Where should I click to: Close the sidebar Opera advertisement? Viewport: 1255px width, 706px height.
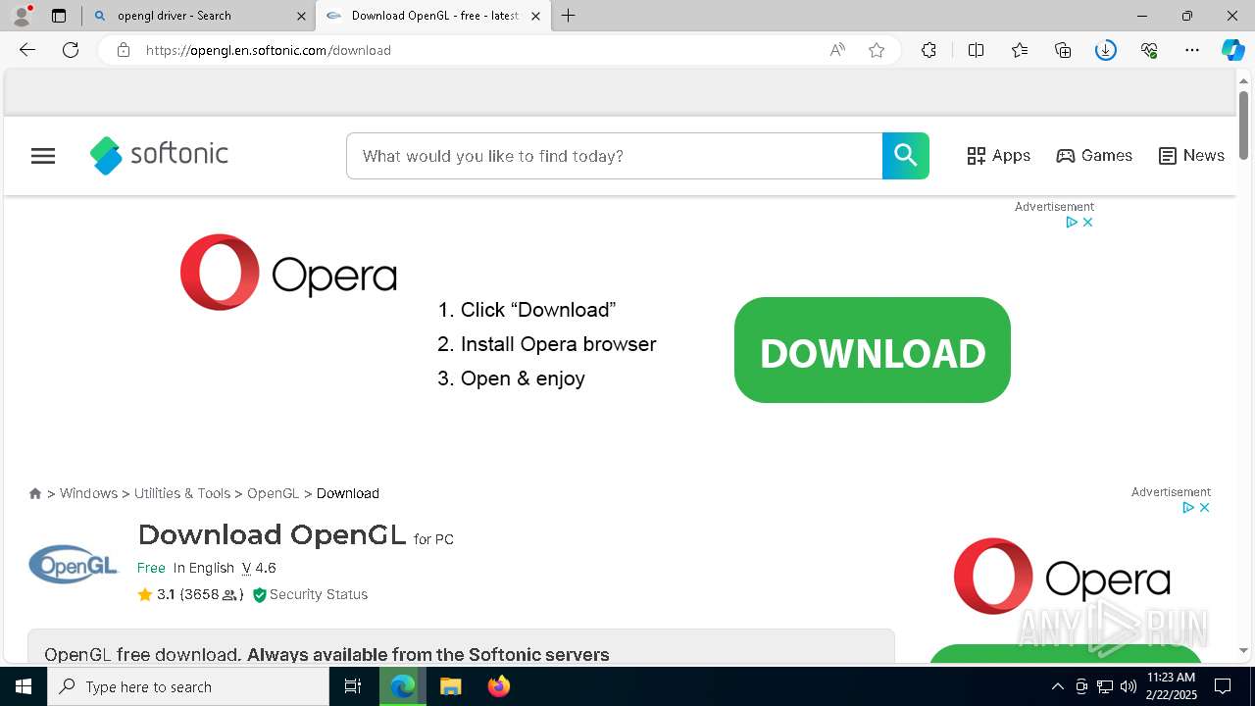coord(1204,508)
